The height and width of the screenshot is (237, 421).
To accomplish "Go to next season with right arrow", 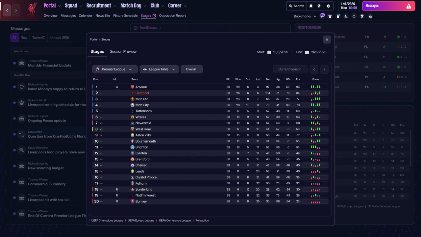I will [324, 69].
